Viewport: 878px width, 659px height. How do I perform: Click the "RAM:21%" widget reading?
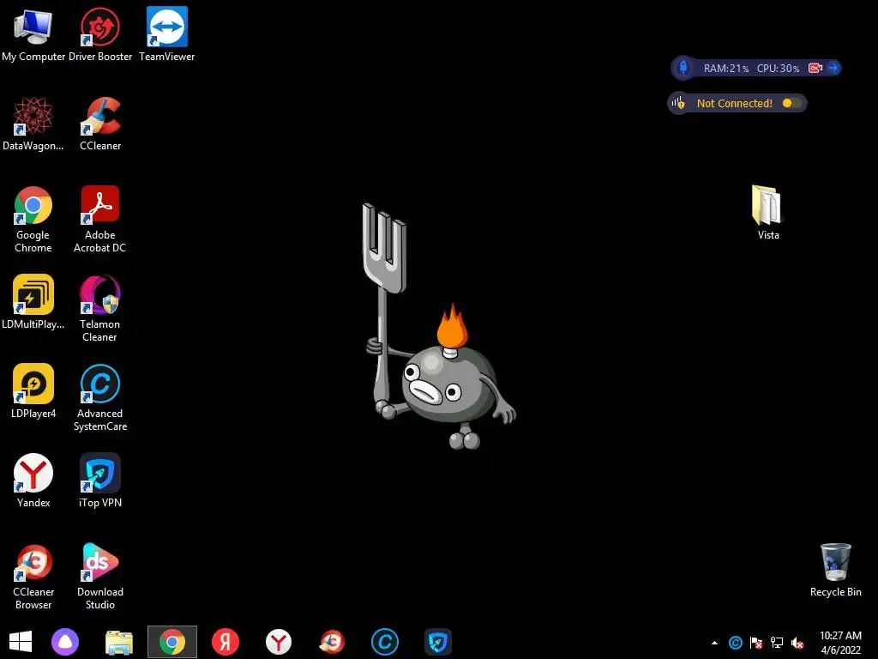(x=725, y=69)
